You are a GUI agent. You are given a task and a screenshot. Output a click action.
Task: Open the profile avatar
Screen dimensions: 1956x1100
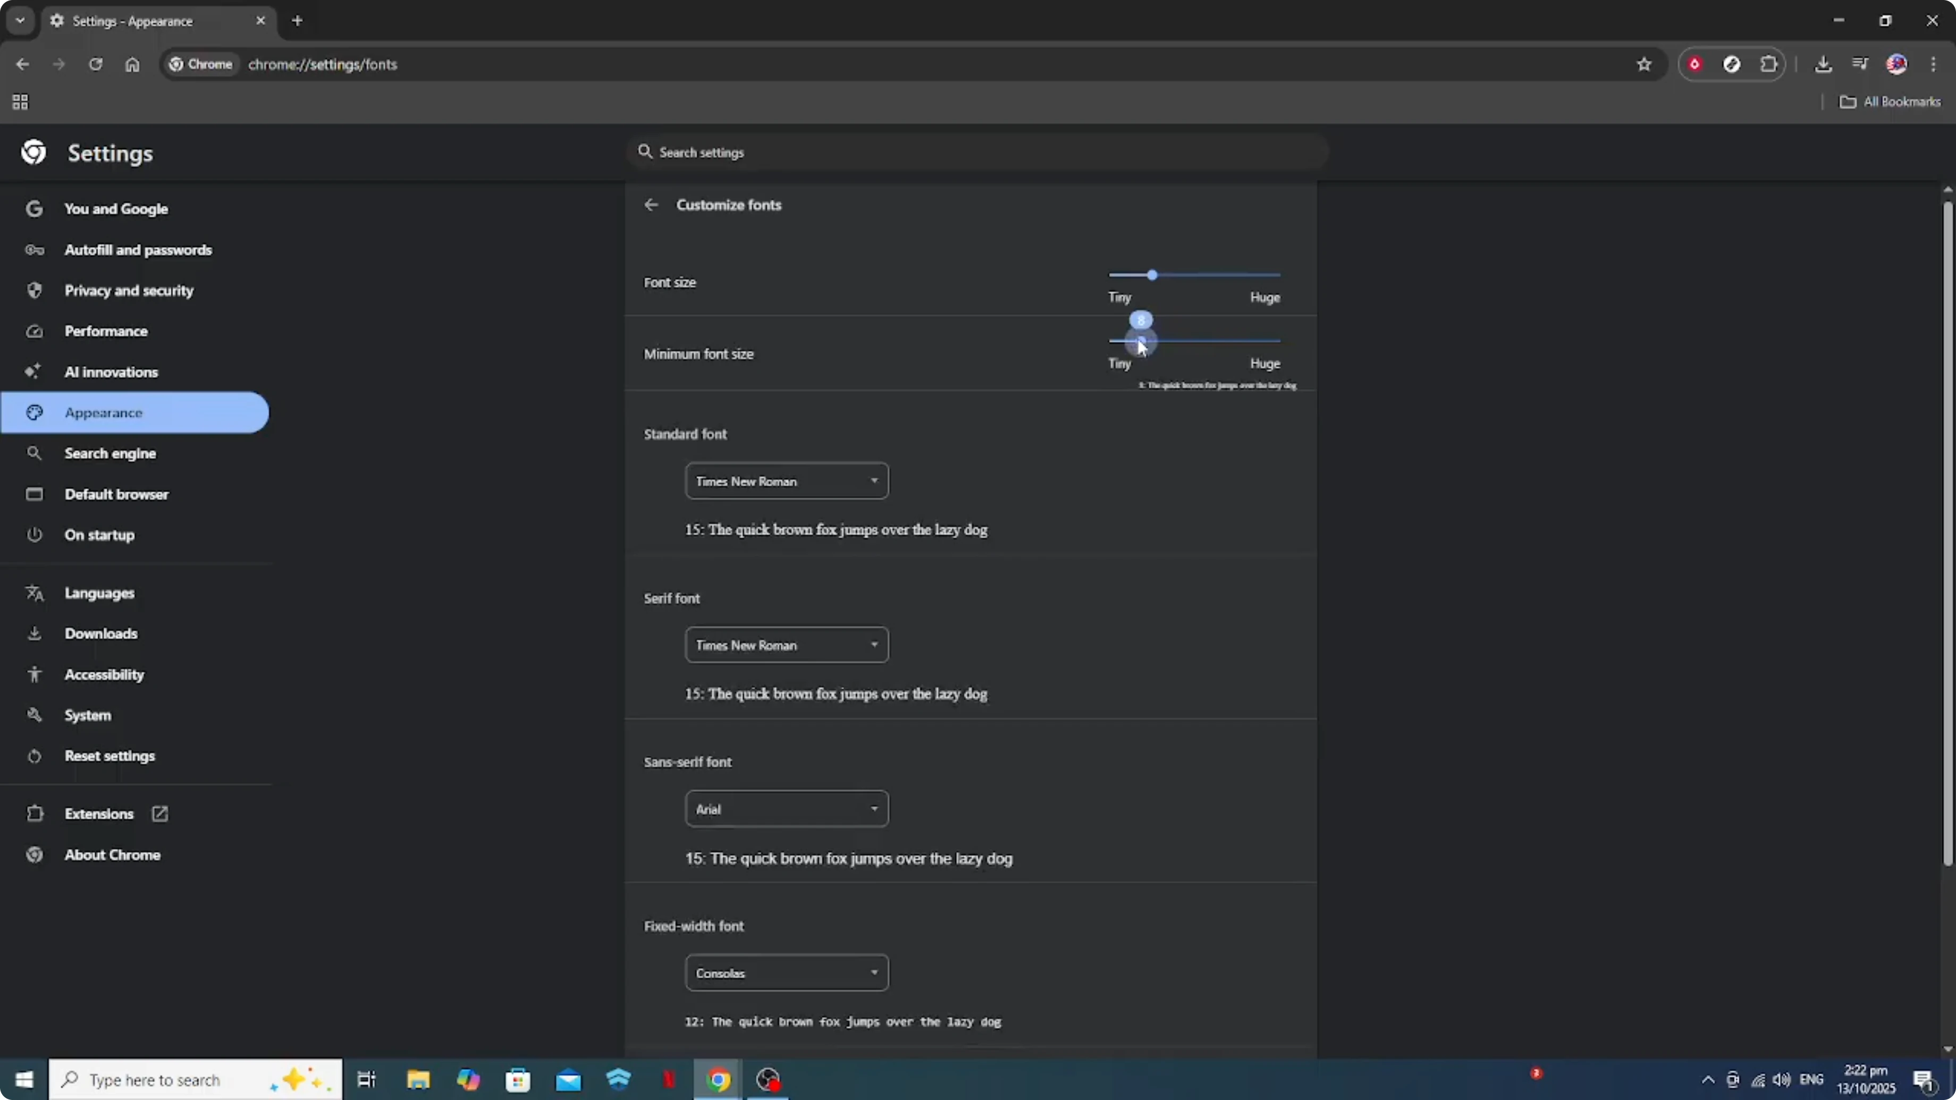1896,64
